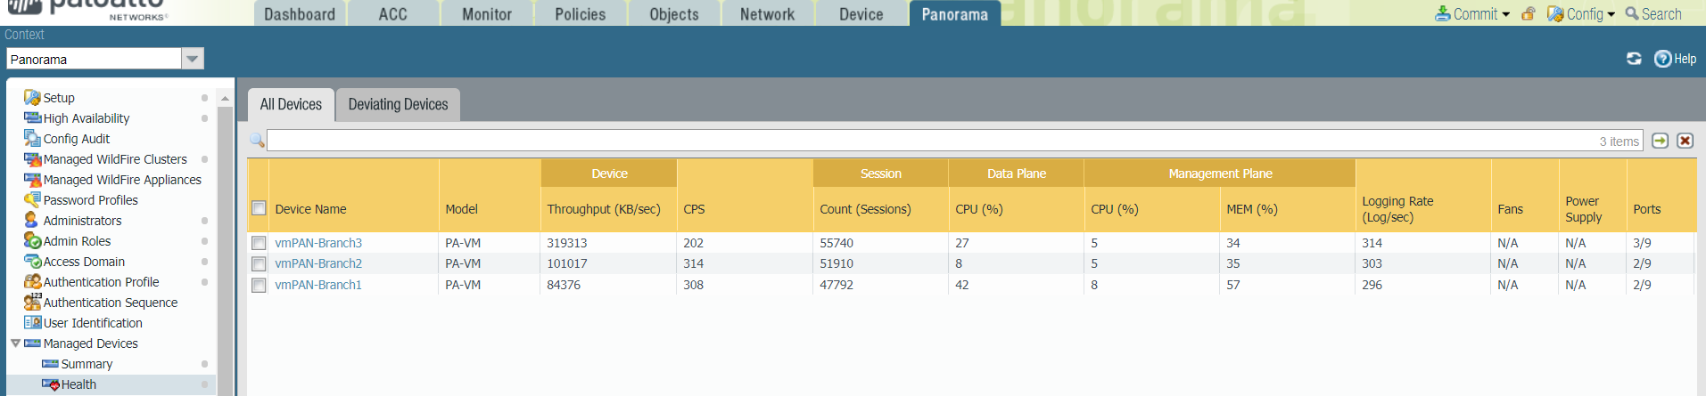This screenshot has width=1706, height=396.
Task: Click the Password Profiles icon
Action: (32, 200)
